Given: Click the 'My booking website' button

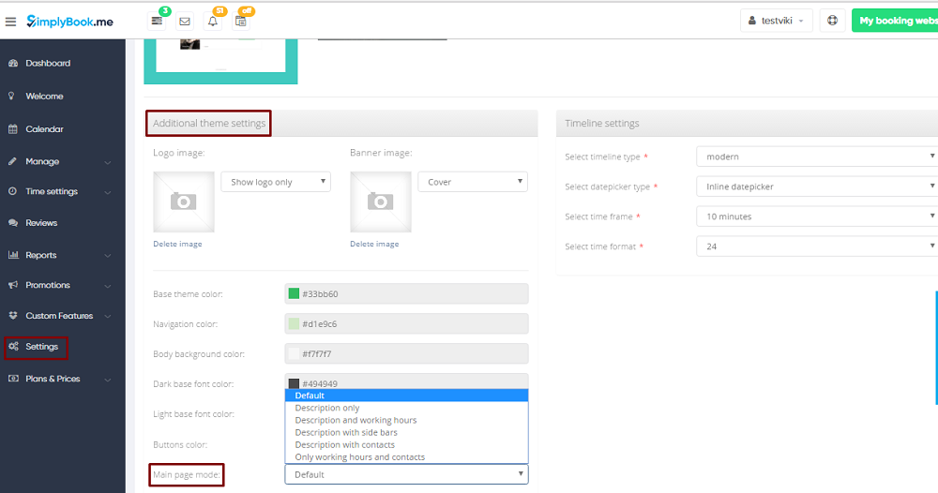Looking at the screenshot, I should point(897,21).
